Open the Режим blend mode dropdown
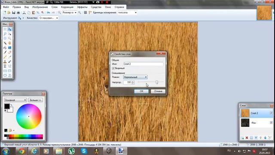Viewport: 275px width, 155px height. point(135,77)
